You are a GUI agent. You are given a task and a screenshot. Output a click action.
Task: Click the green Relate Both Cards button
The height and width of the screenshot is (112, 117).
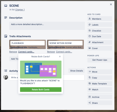tap(41, 90)
